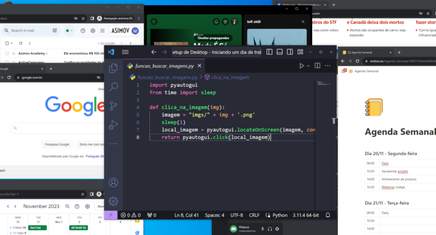Open Gmail support help icon
This screenshot has width=436, height=235.
pyautogui.click(x=83, y=31)
